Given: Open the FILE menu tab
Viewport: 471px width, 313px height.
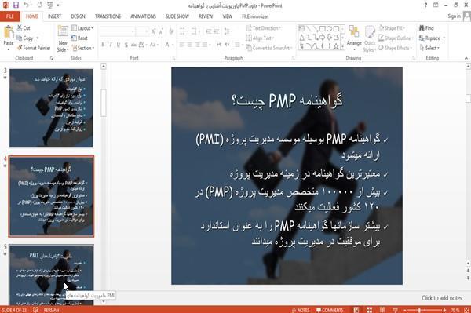Looking at the screenshot, I should (x=10, y=16).
